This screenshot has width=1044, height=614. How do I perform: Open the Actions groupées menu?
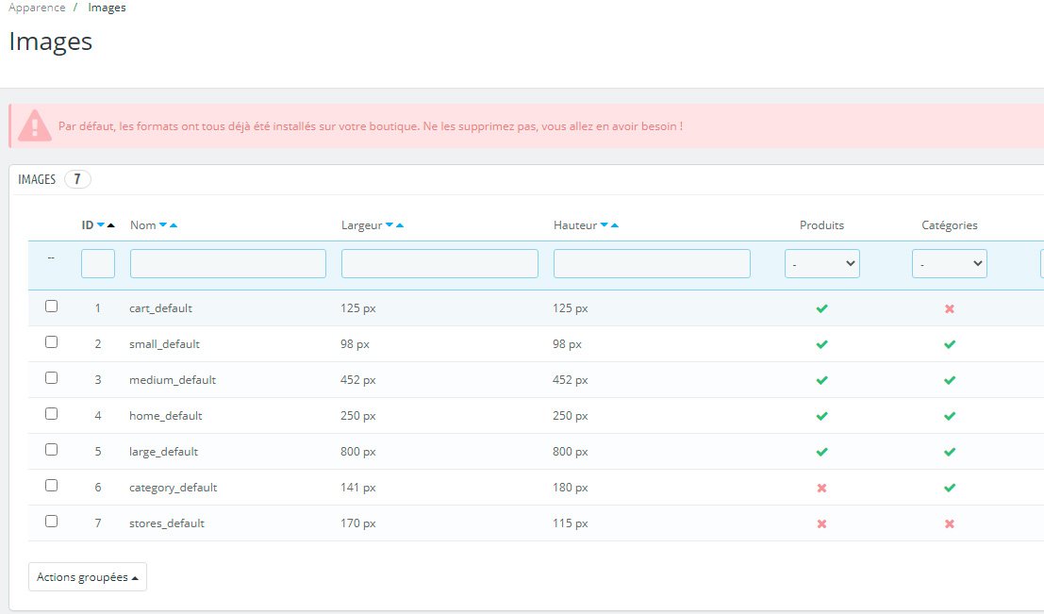(x=87, y=577)
